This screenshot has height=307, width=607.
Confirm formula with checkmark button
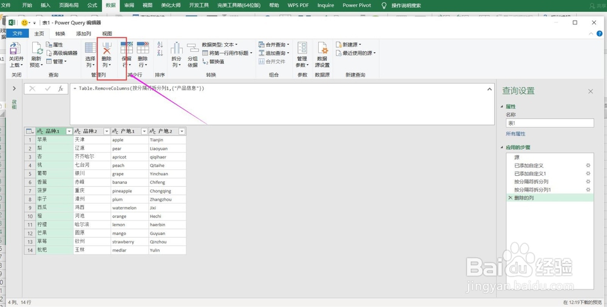(x=47, y=89)
